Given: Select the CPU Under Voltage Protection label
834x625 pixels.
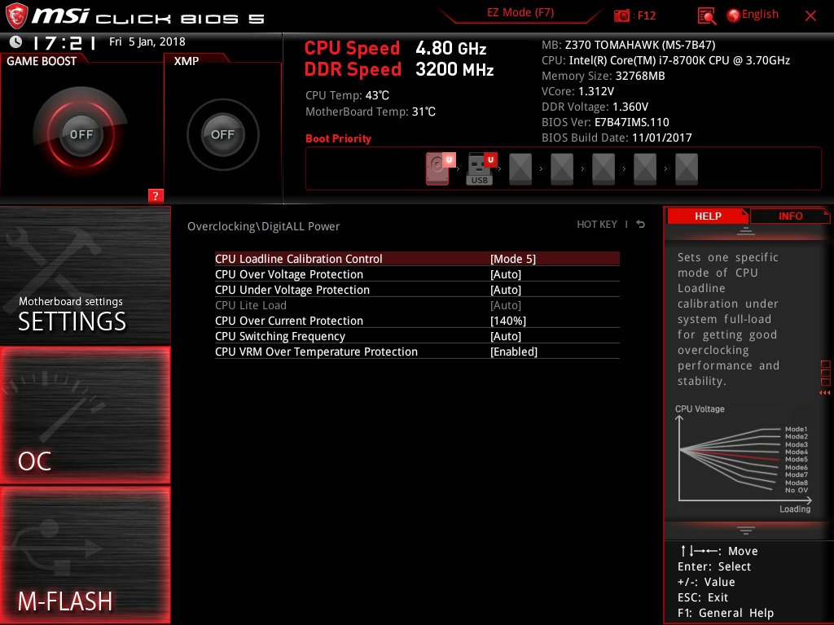Looking at the screenshot, I should pos(292,290).
